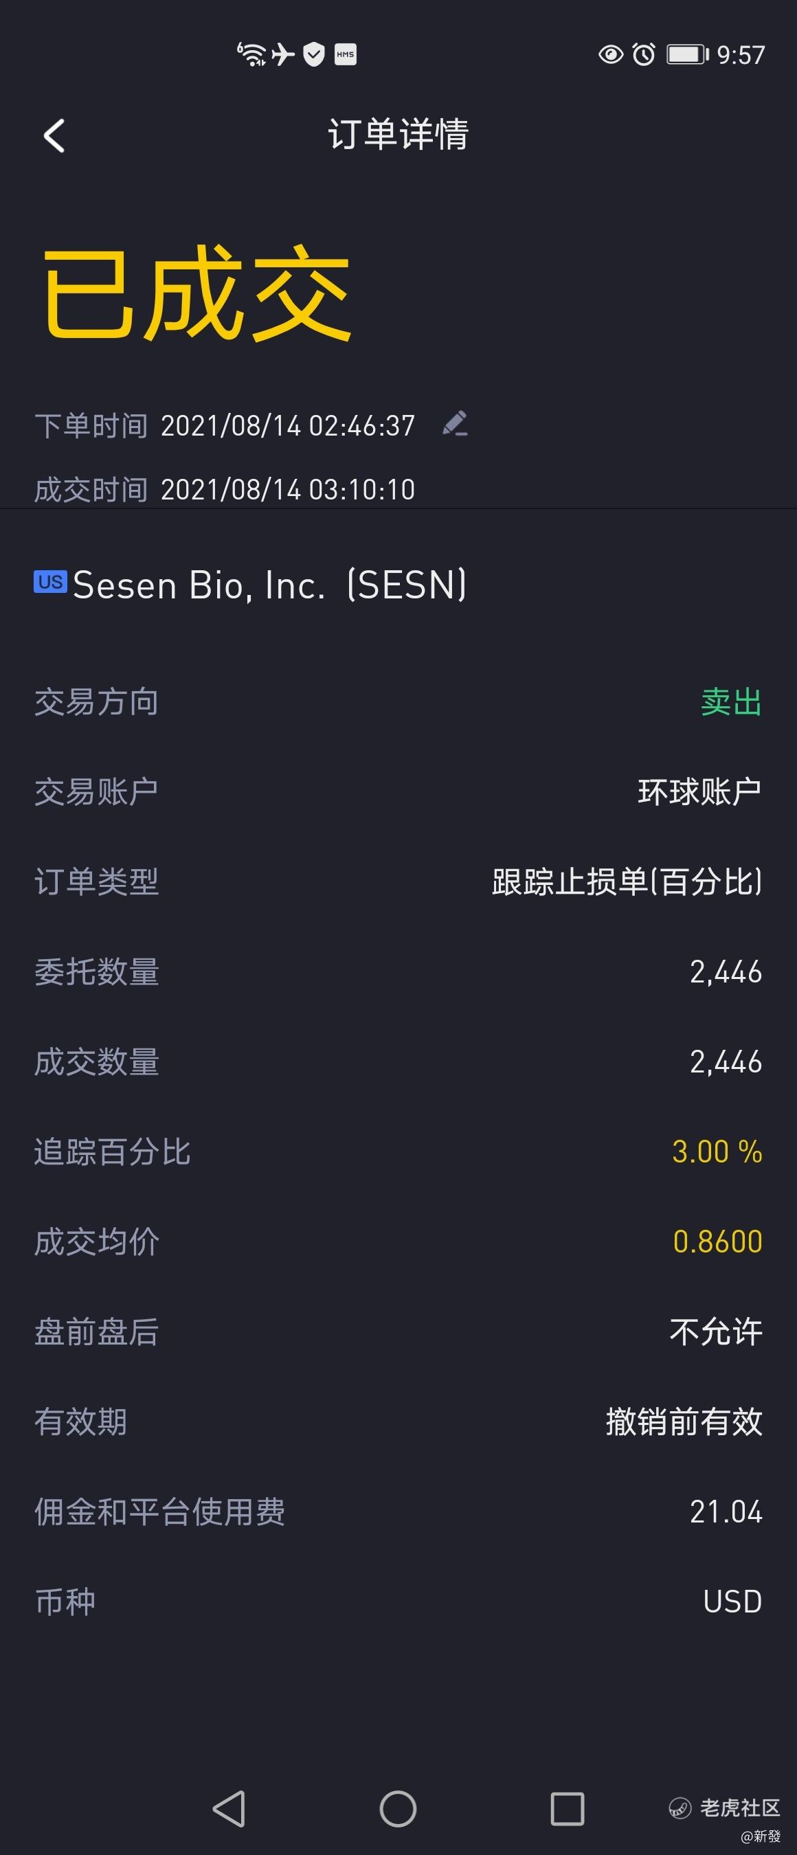
Task: Open Sesen Bio, Inc. (SESN) stock
Action: tap(270, 585)
